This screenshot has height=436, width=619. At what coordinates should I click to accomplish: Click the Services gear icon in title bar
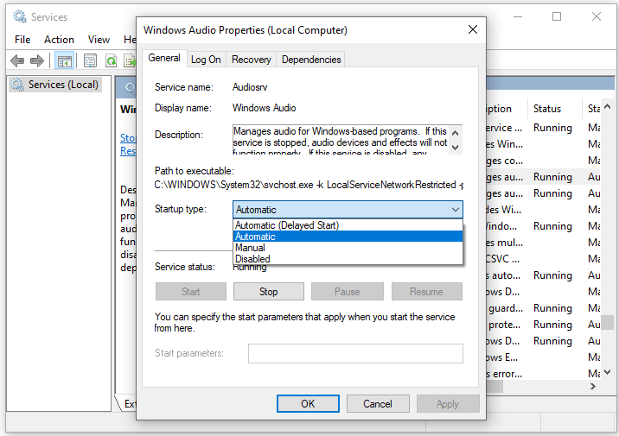(19, 16)
